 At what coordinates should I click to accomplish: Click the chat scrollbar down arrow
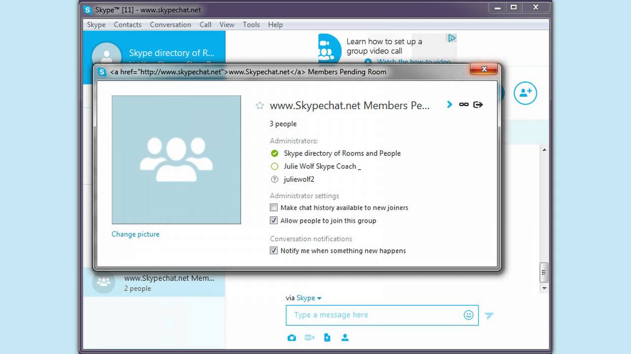coord(544,288)
